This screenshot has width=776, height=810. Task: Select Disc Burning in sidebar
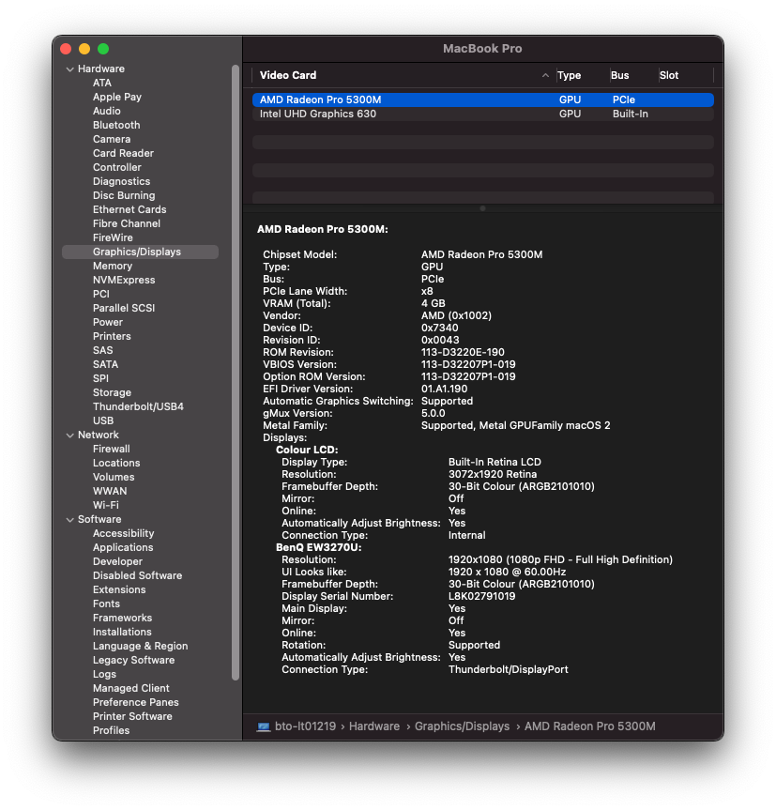pyautogui.click(x=124, y=195)
